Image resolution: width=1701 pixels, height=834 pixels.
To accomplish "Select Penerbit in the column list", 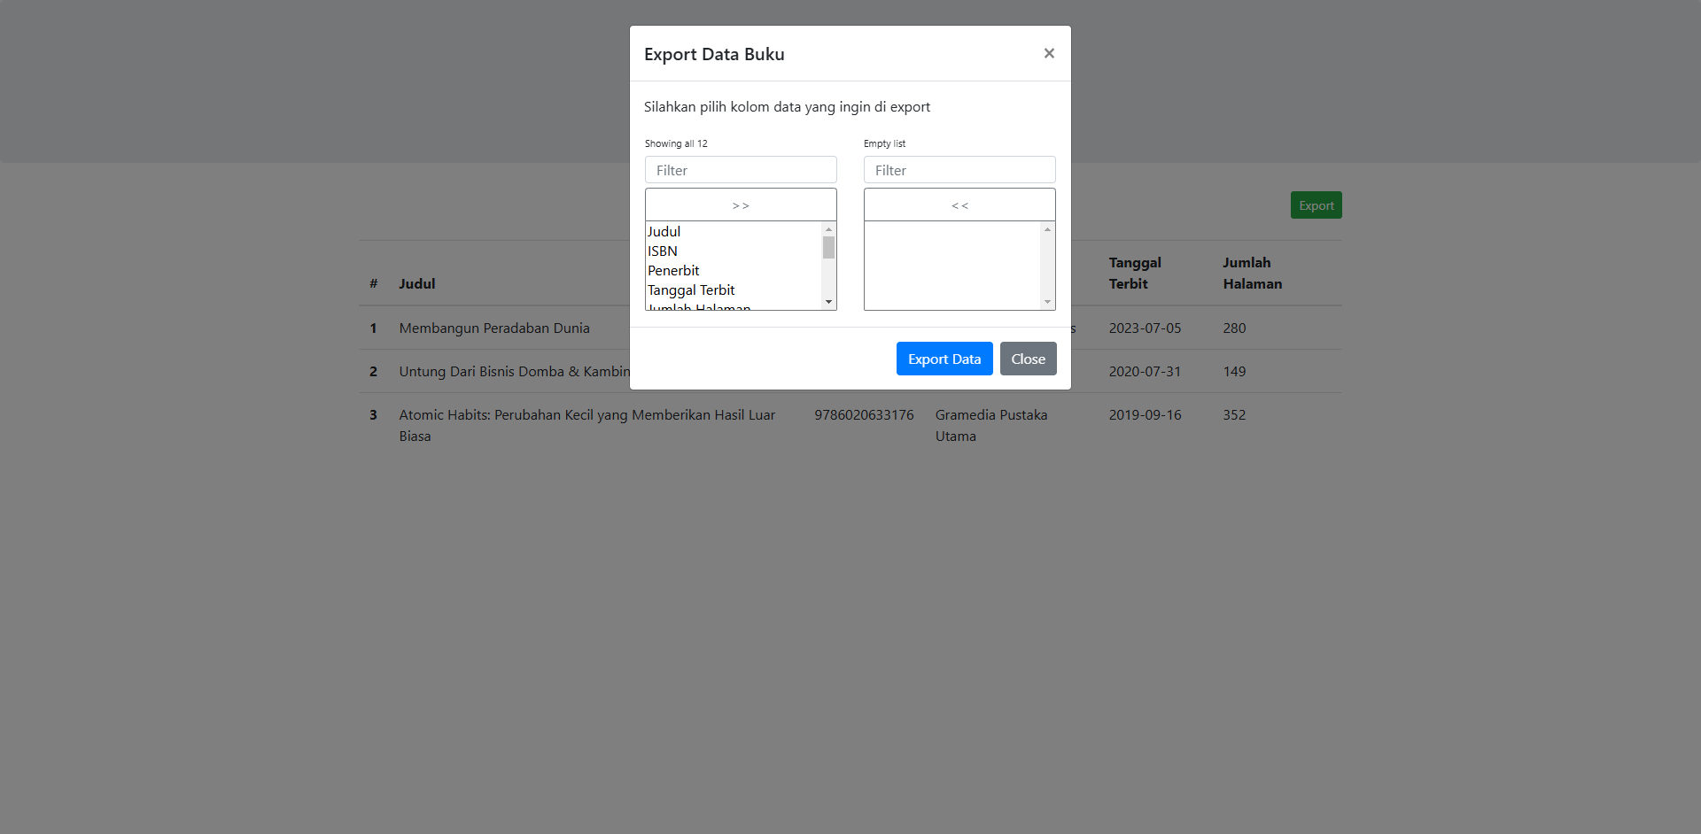I will click(x=673, y=270).
